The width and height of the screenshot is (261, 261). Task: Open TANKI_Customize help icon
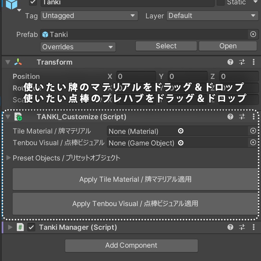point(230,117)
